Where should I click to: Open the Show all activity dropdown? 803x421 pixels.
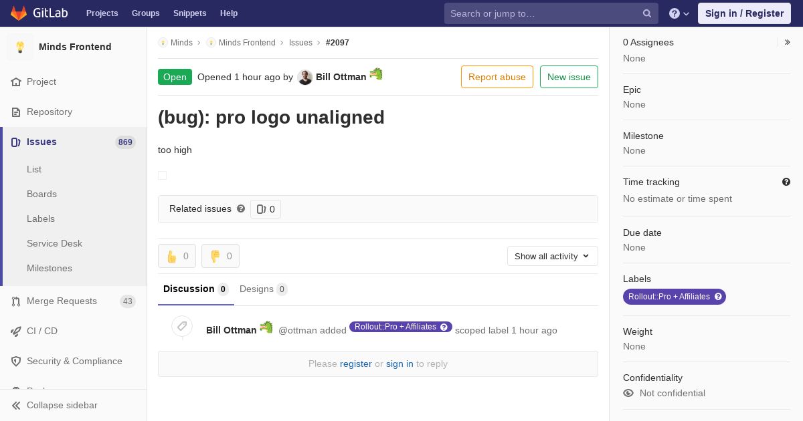click(552, 256)
